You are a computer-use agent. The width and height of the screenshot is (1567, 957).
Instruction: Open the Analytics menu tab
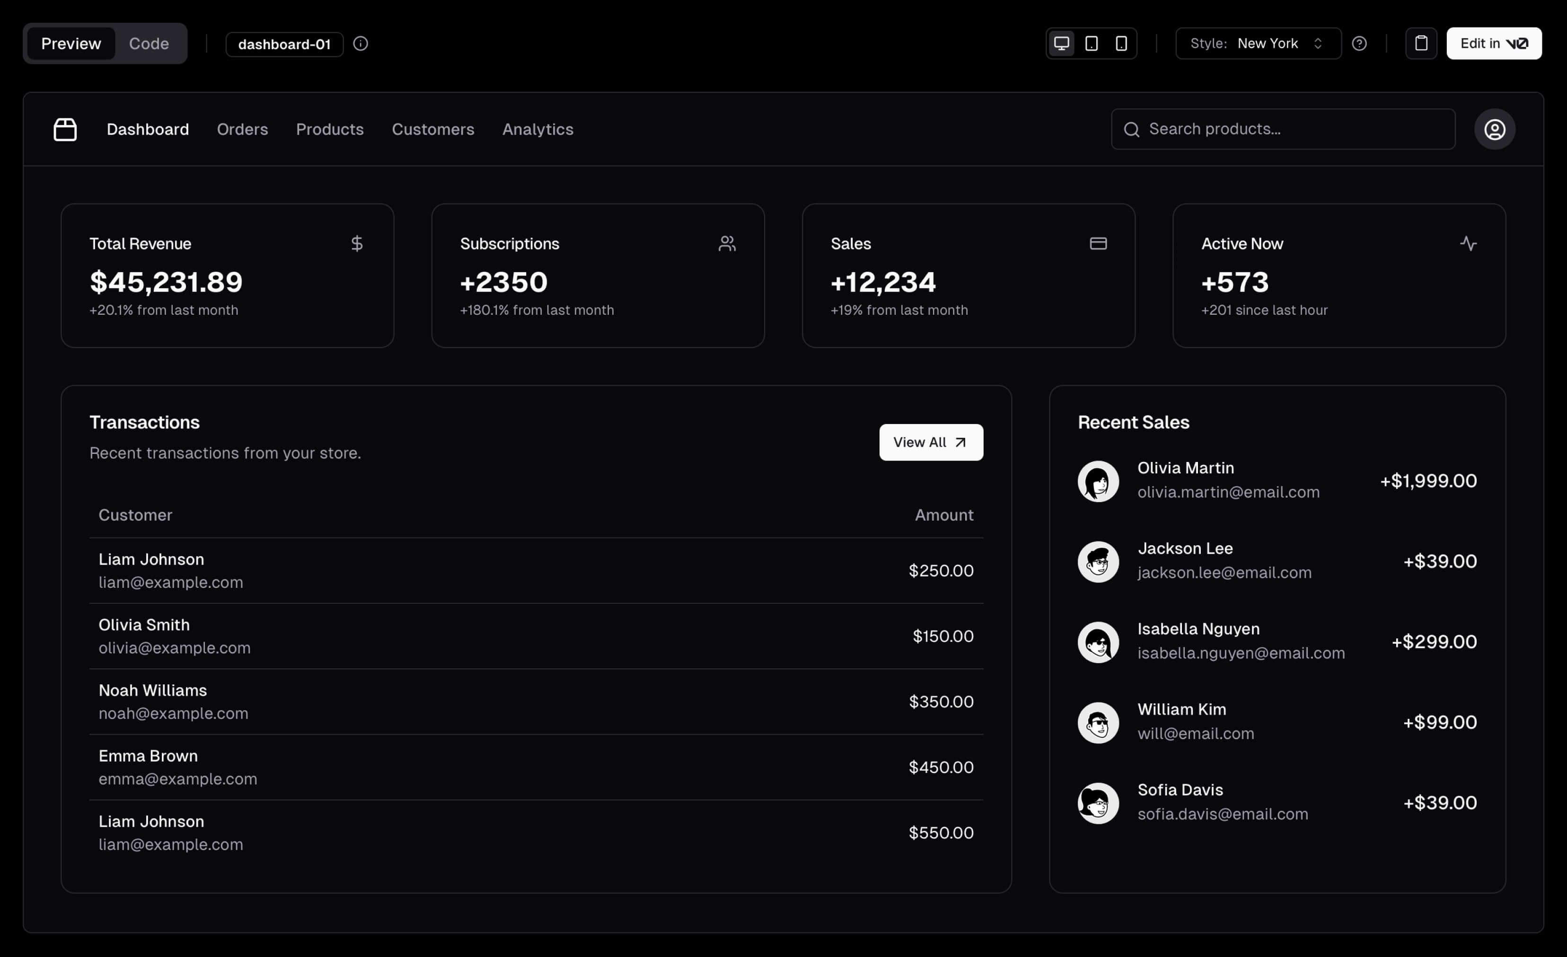(x=537, y=129)
